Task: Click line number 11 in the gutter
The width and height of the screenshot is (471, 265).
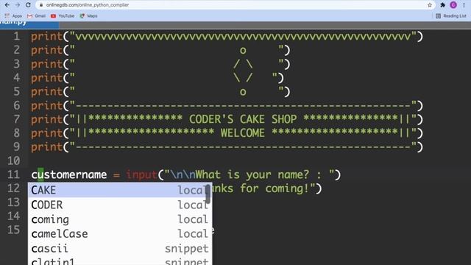Action: (13, 174)
